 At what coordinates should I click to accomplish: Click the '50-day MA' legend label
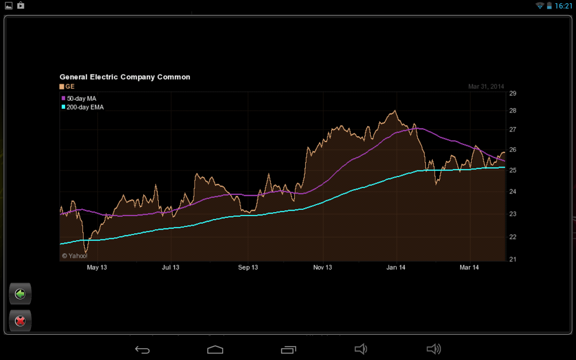coord(82,98)
